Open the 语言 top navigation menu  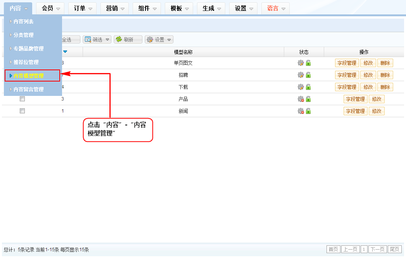tap(276, 8)
